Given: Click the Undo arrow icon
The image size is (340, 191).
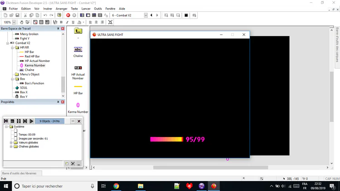Looking at the screenshot, I should (45, 15).
